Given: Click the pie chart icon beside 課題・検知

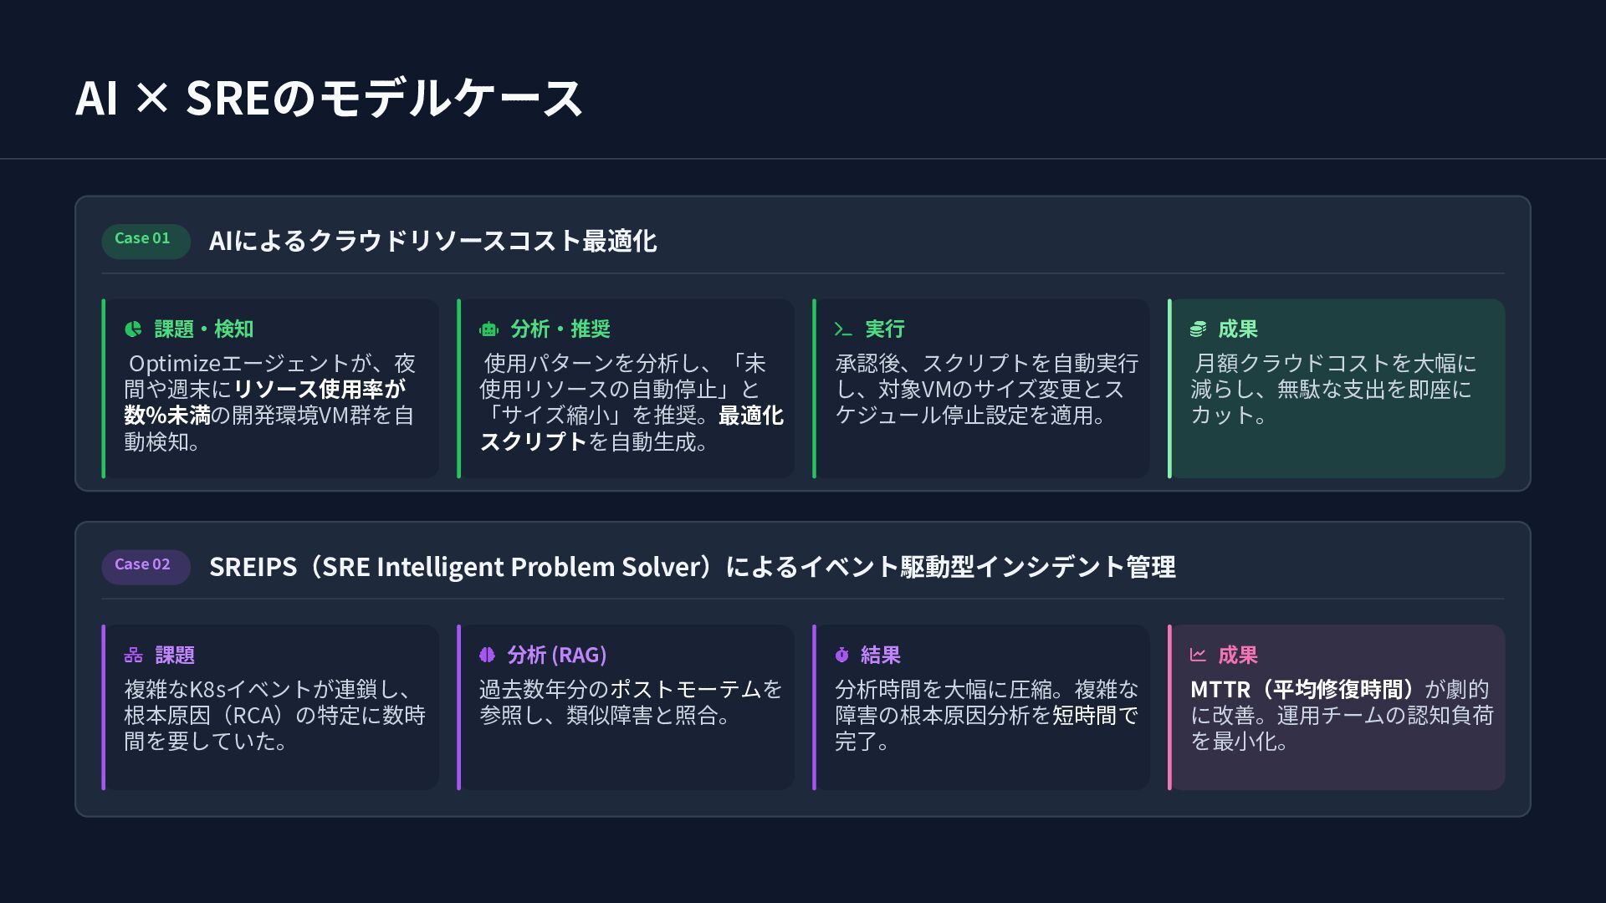Looking at the screenshot, I should click(x=133, y=329).
